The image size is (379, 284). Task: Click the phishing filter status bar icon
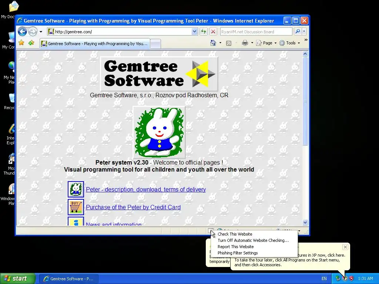[x=210, y=230]
